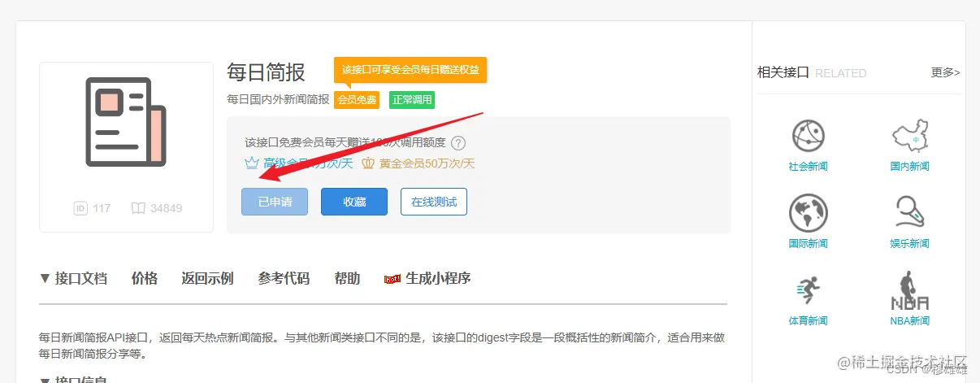Screen dimensions: 980x383
Task: Click the 体育新闻 text link
Action: [x=808, y=320]
